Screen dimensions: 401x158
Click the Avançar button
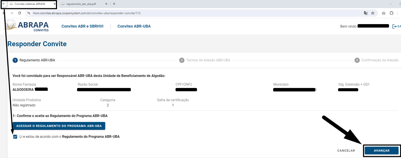coord(381,151)
